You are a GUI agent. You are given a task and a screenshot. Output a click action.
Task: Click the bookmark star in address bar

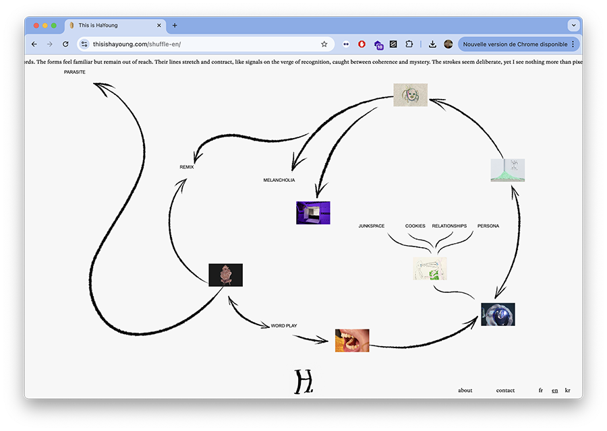point(324,44)
